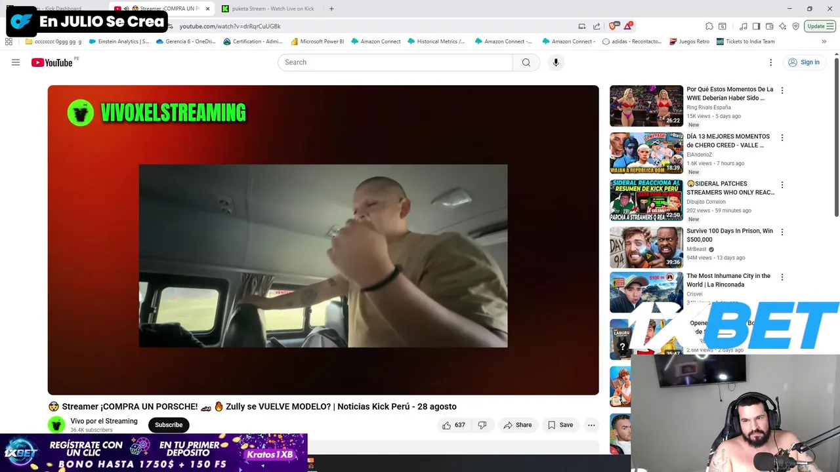
Task: Save the video to a playlist
Action: [560, 425]
